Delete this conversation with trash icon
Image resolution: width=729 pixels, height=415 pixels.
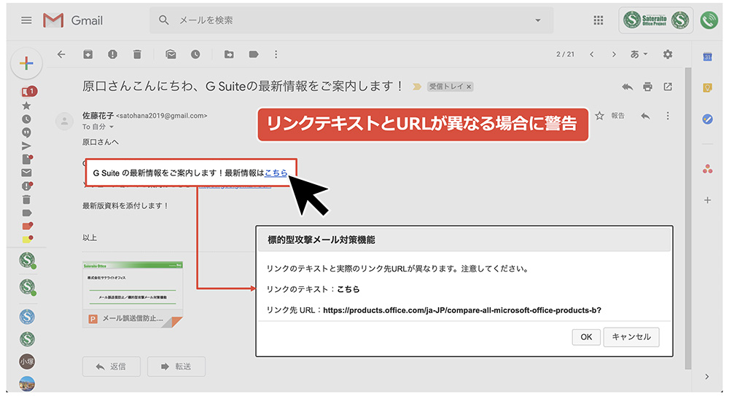[x=137, y=55]
